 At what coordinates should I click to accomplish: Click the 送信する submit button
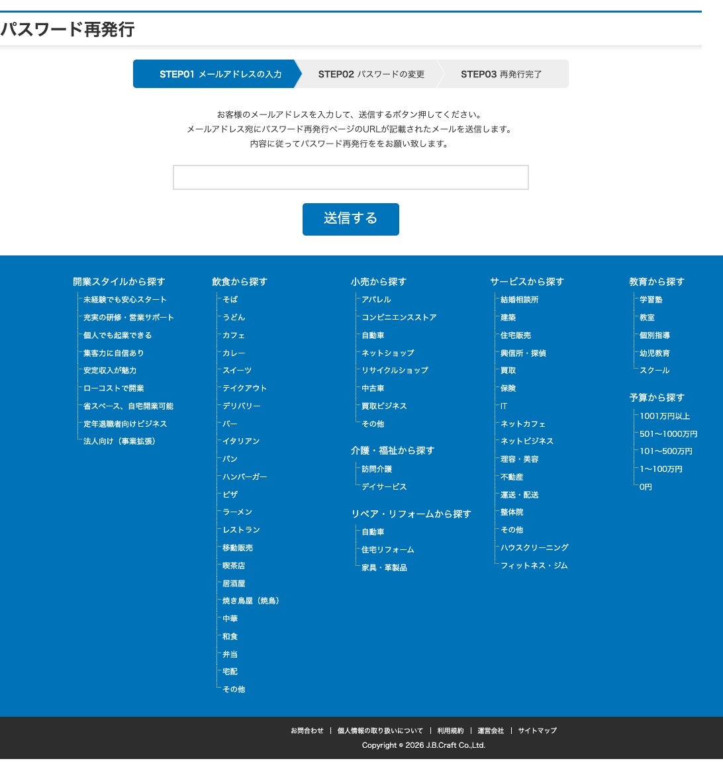(x=351, y=219)
